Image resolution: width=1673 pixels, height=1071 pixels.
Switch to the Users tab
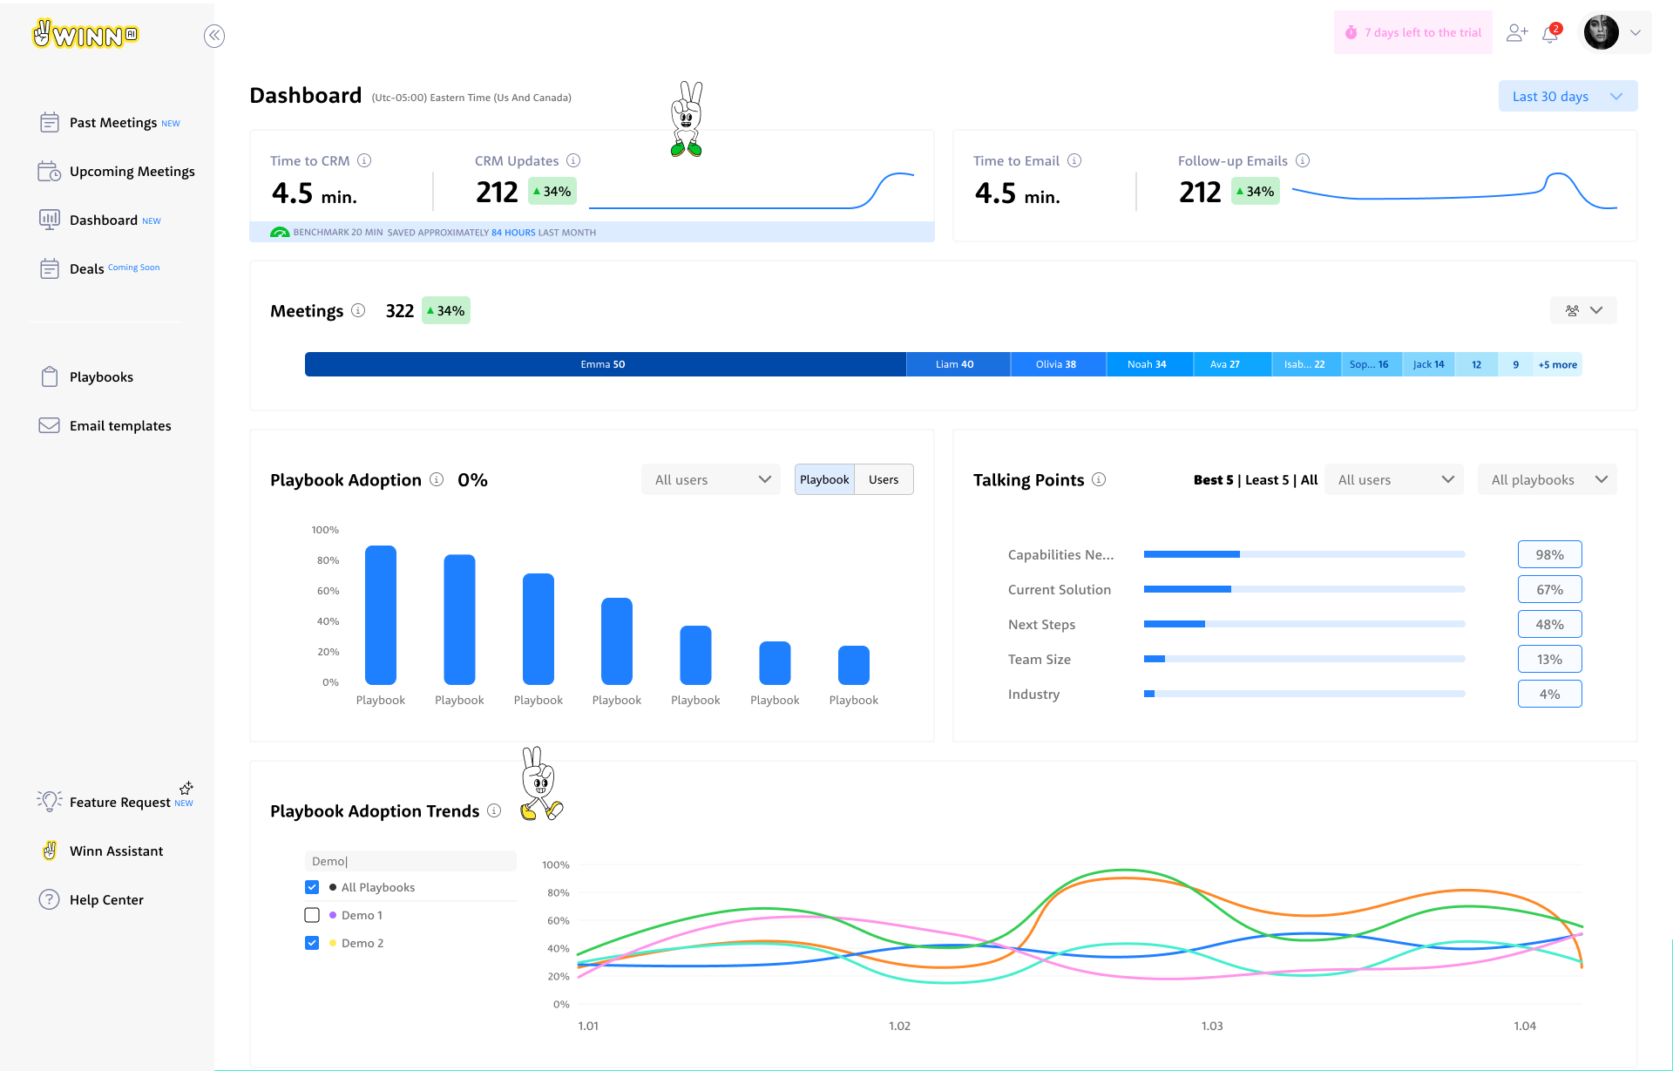click(883, 479)
